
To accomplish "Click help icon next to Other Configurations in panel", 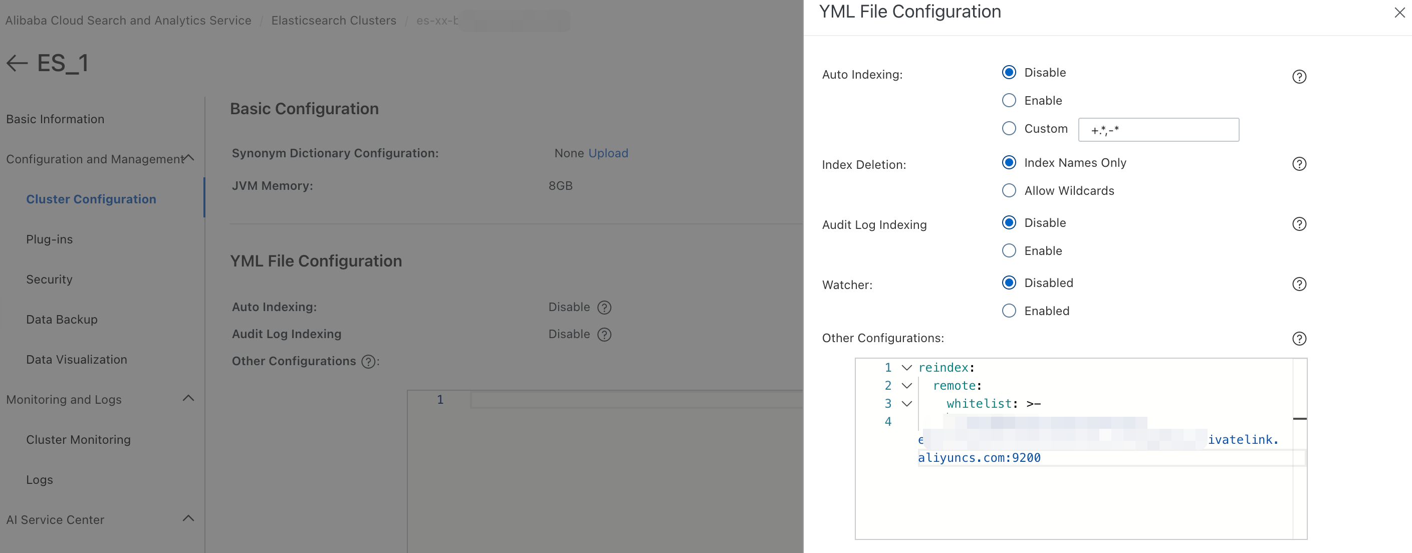I will (x=1299, y=339).
